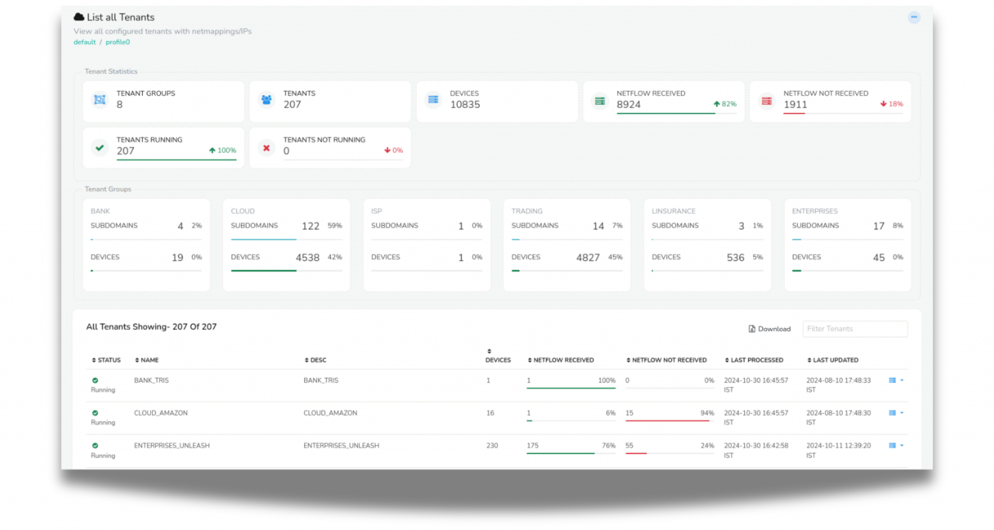Sort table by NAME column

(147, 360)
